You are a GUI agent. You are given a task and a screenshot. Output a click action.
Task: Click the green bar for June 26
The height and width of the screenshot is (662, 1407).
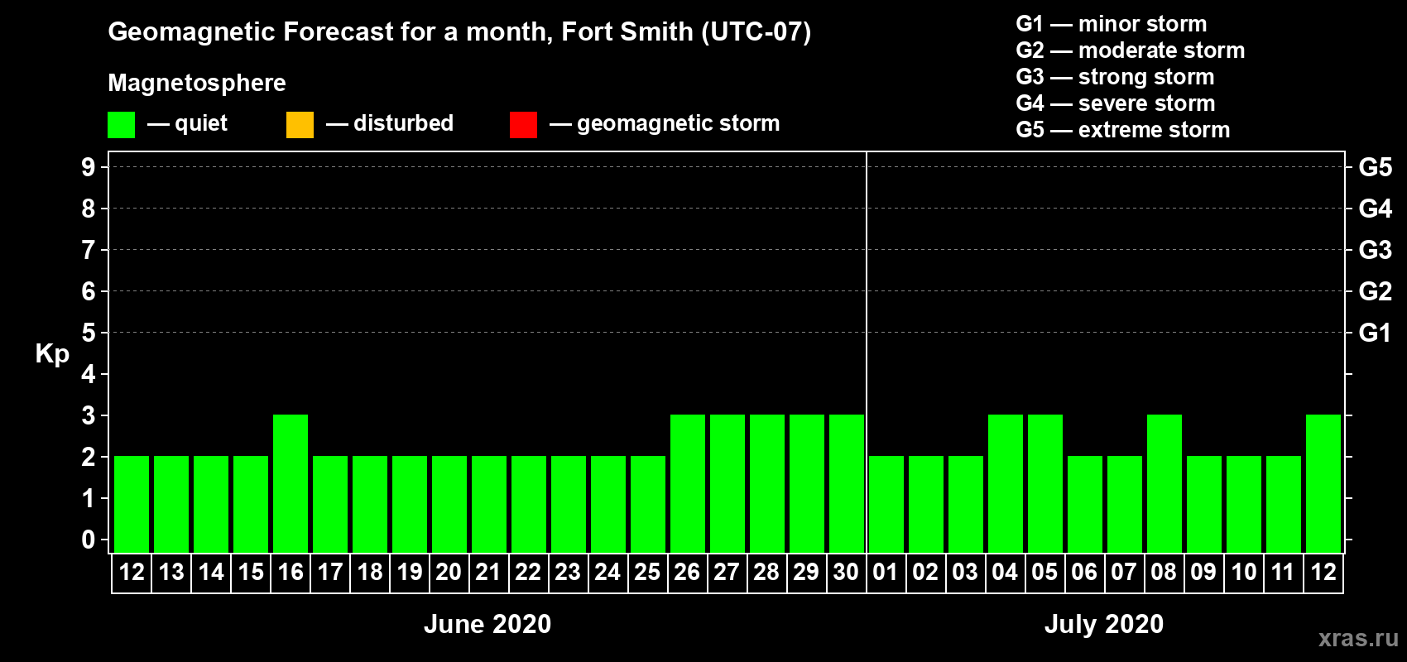pyautogui.click(x=688, y=483)
